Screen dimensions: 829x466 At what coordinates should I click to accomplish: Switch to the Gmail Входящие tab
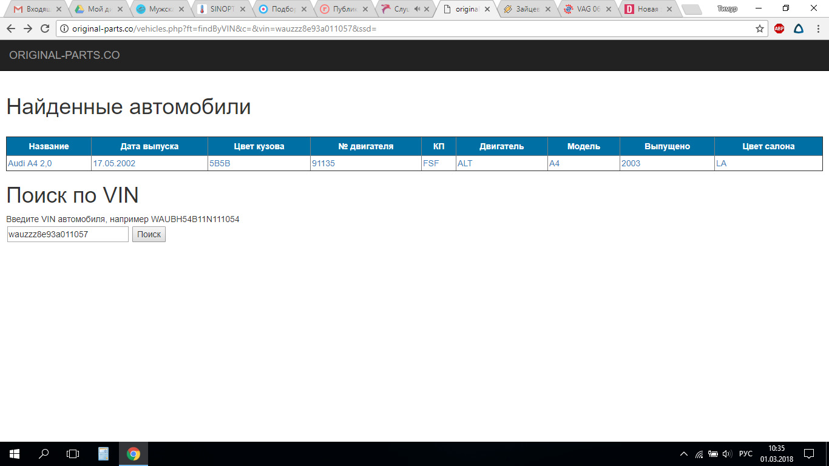click(x=36, y=9)
